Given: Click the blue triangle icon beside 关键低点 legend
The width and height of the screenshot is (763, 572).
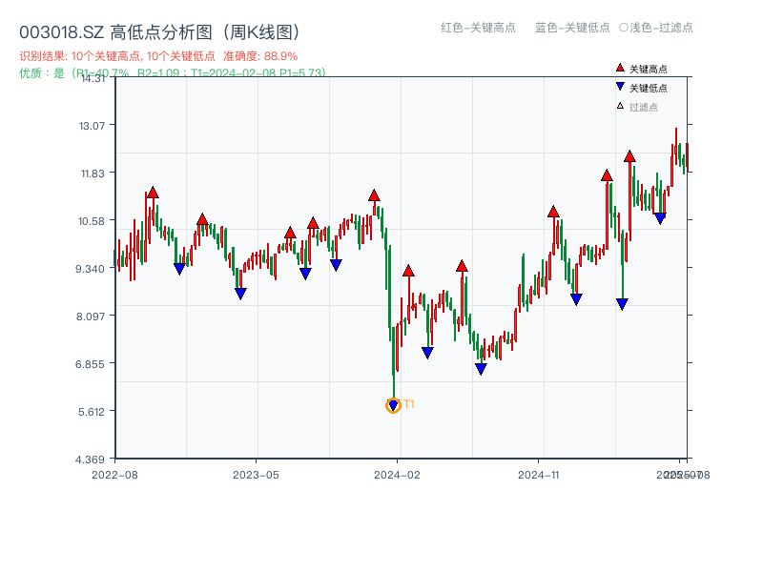Looking at the screenshot, I should point(620,87).
